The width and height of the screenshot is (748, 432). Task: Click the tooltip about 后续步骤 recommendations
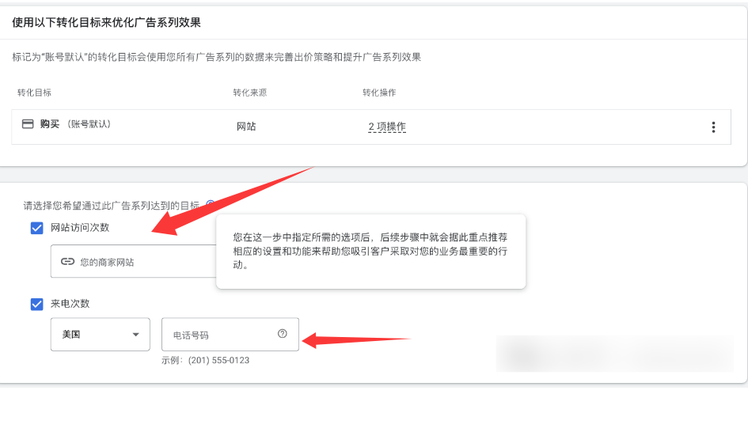370,251
